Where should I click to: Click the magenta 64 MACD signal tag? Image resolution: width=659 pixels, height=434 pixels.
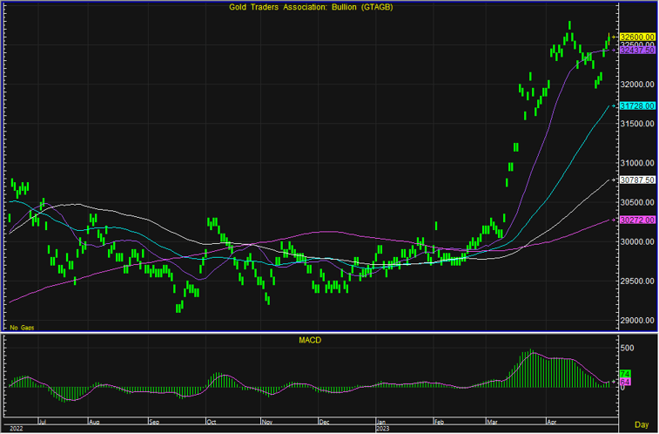click(x=624, y=382)
